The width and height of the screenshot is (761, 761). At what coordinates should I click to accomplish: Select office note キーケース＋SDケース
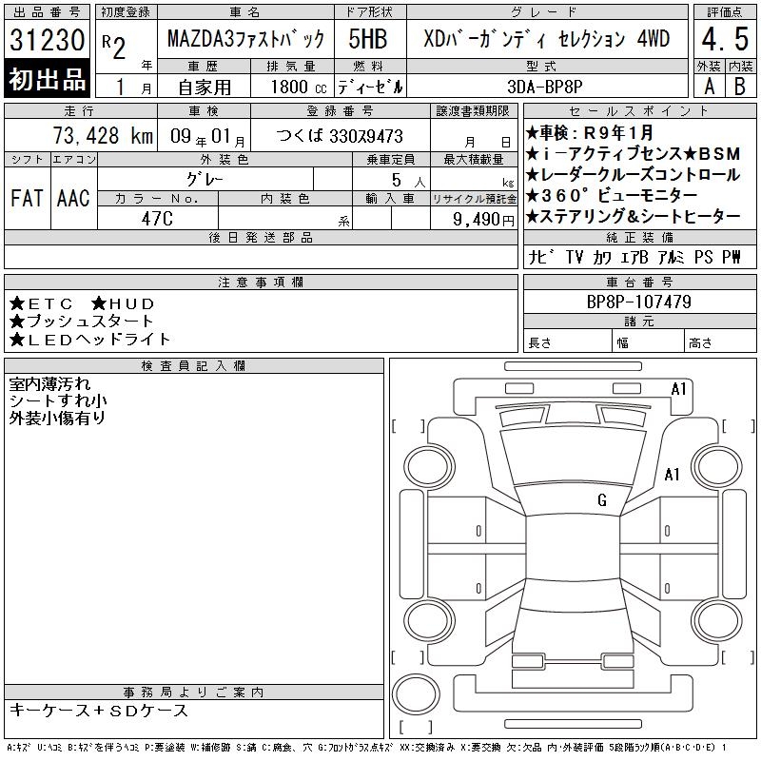click(x=99, y=711)
